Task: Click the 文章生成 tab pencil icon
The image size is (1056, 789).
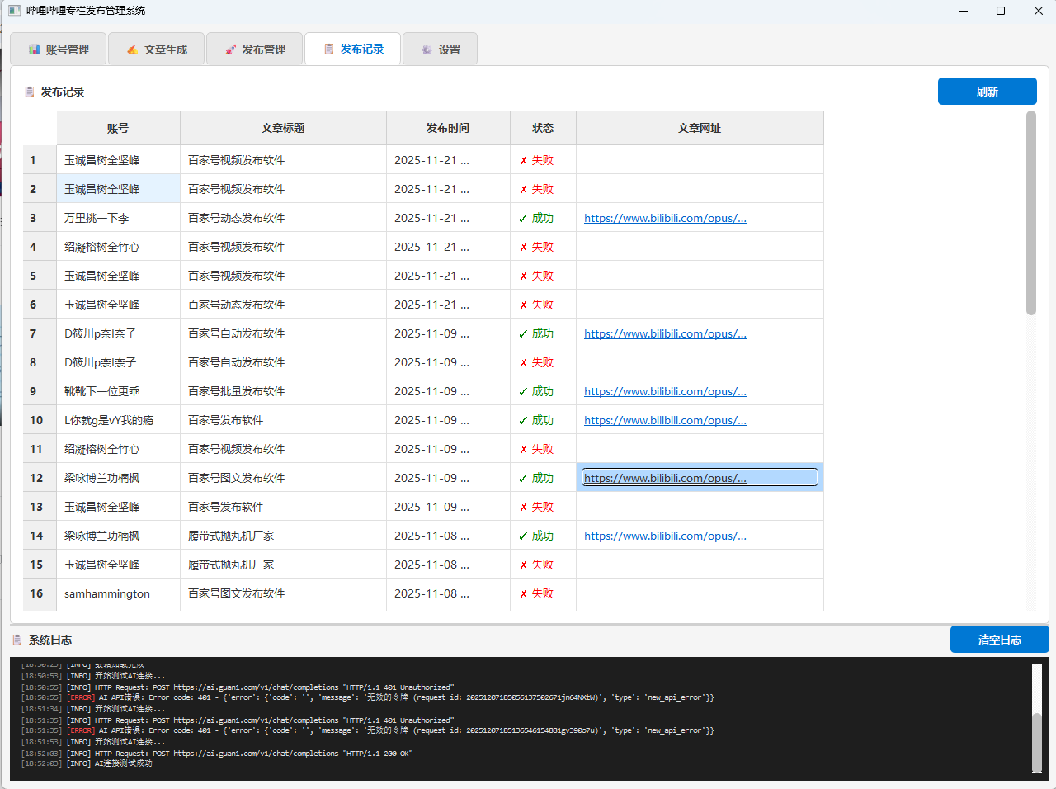Action: [132, 50]
